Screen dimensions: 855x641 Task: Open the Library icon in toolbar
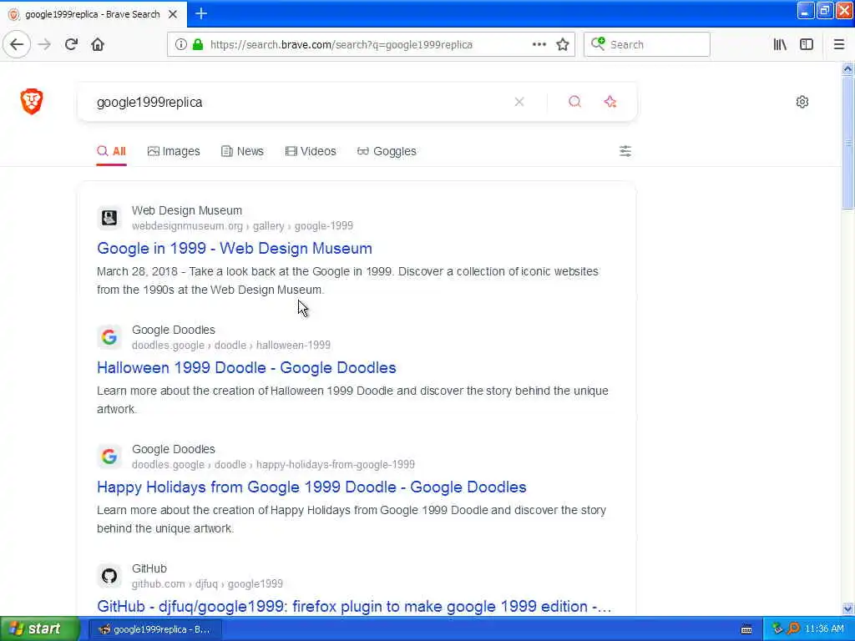click(780, 45)
